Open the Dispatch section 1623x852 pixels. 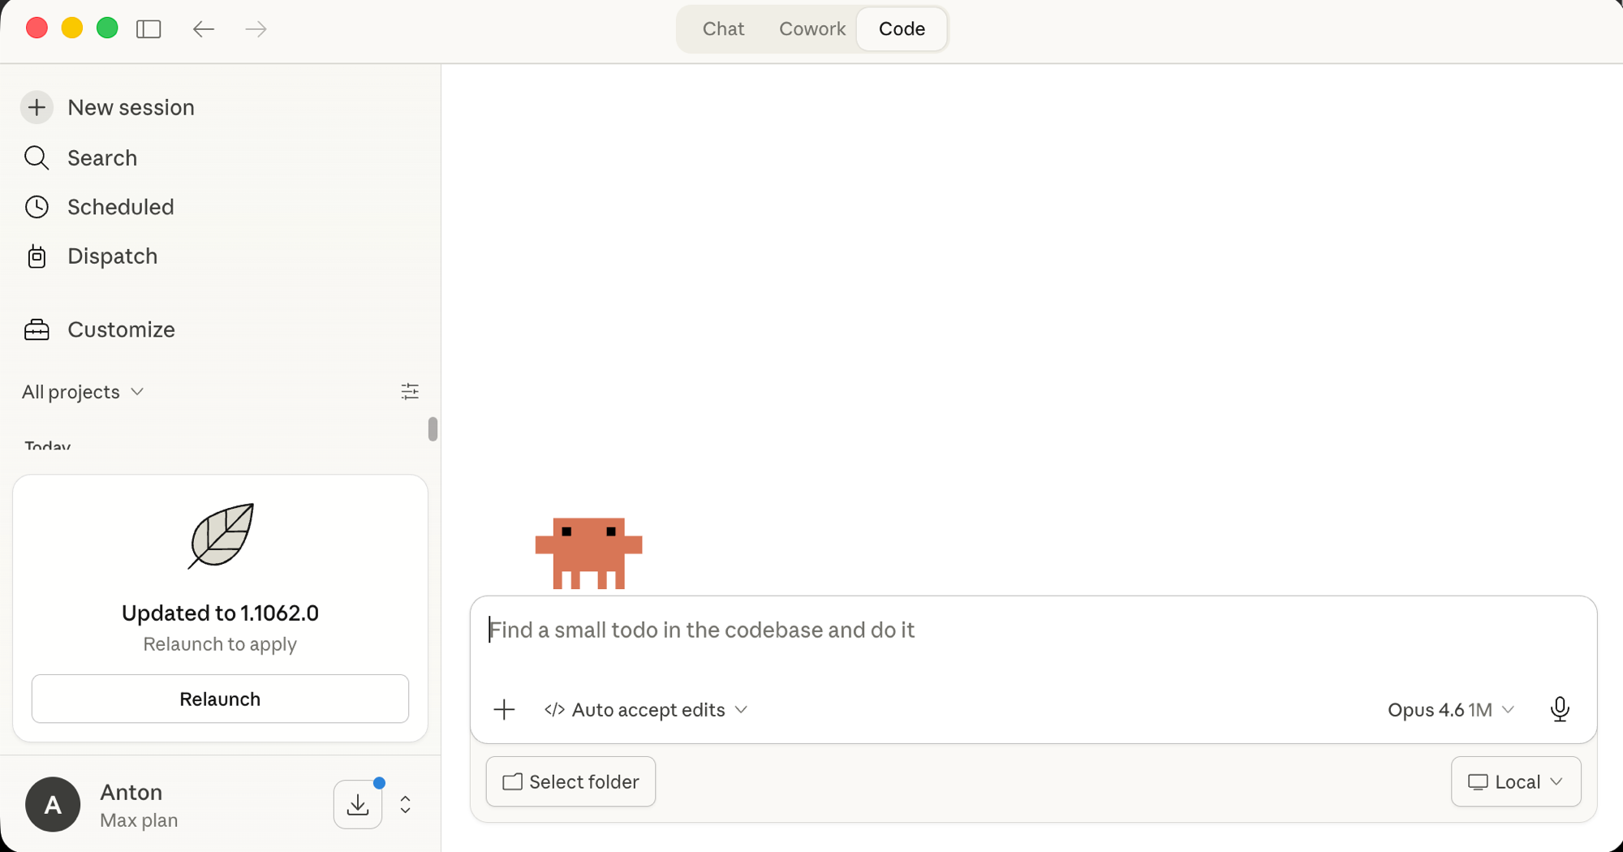(112, 256)
